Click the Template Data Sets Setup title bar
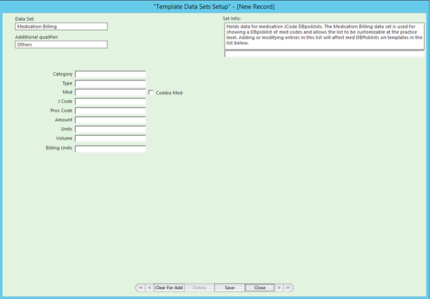The width and height of the screenshot is (430, 299). 214,6
